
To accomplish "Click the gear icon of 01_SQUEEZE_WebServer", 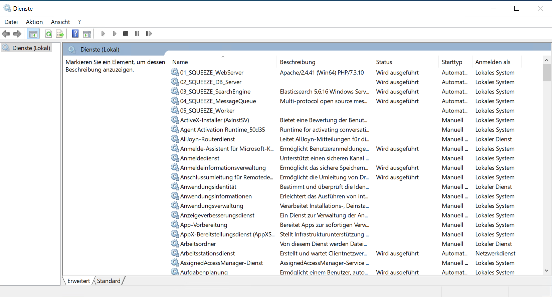I will (x=175, y=72).
